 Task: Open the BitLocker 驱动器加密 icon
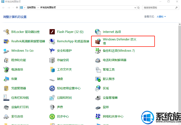pos(6,32)
